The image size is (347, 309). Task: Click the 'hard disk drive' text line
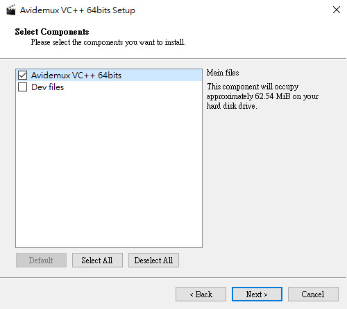coord(232,106)
